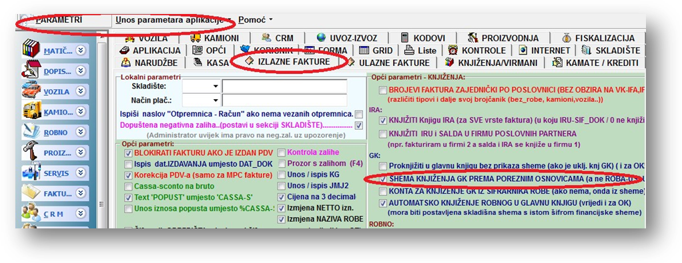Enable Unos / ispis KG checkbox
This screenshot has width=682, height=263.
click(x=282, y=175)
